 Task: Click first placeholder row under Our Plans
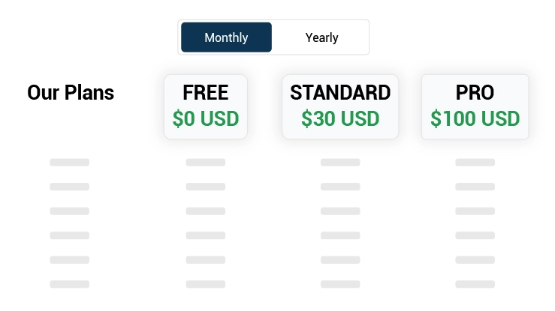tap(70, 162)
